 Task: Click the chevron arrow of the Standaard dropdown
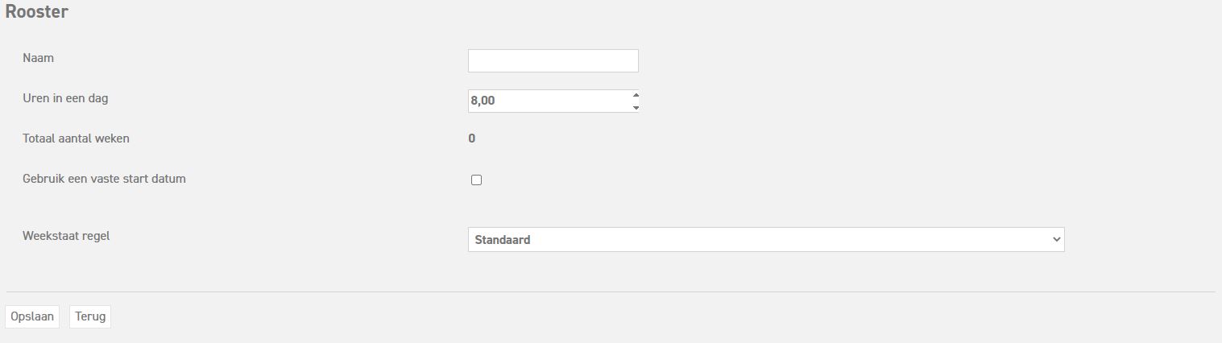(1056, 239)
